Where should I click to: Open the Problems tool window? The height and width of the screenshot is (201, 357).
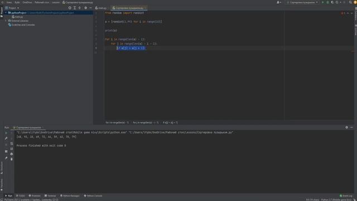(35, 196)
